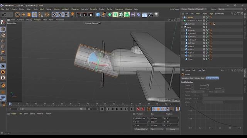Click the Undo arrow in the toolbar

pos(4,15)
